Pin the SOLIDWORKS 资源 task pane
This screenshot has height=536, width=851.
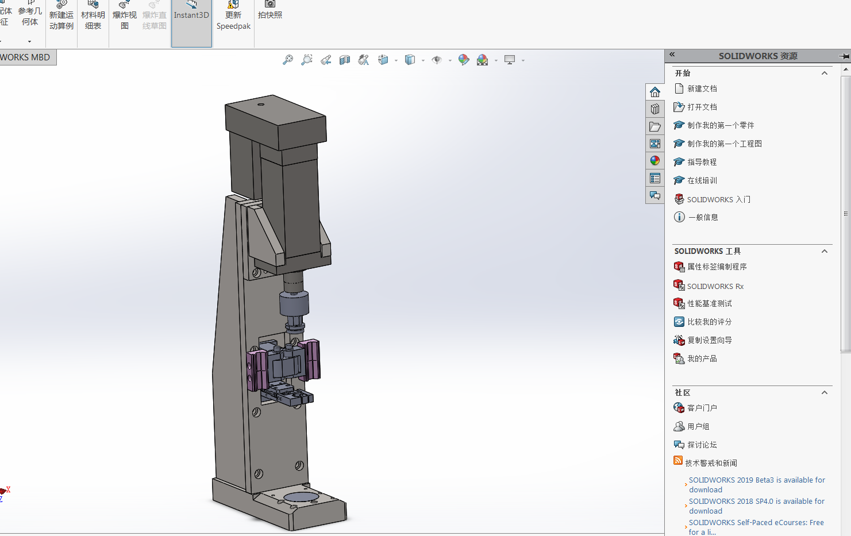[844, 56]
